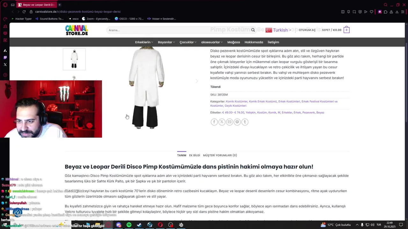Click the site lock icon in address bar
The height and width of the screenshot is (229, 408).
pyautogui.click(x=31, y=12)
